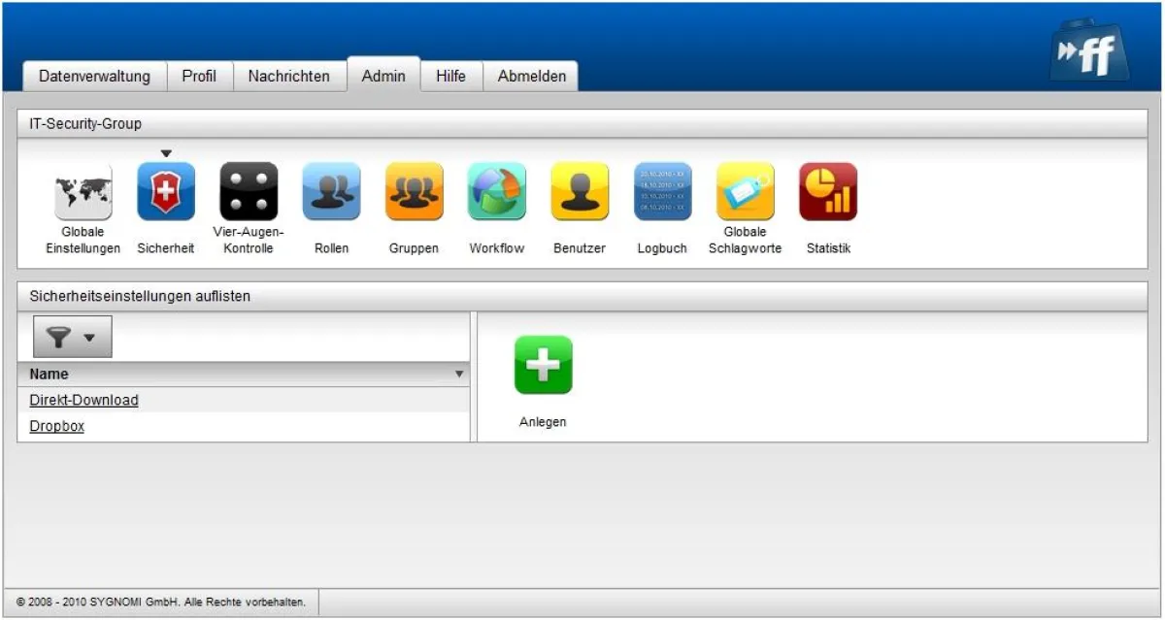This screenshot has width=1165, height=620.
Task: Open the Direkt-Download link
Action: 83,400
